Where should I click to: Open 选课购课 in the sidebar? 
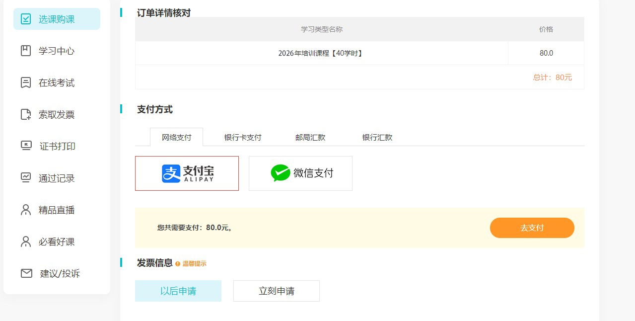tap(57, 19)
